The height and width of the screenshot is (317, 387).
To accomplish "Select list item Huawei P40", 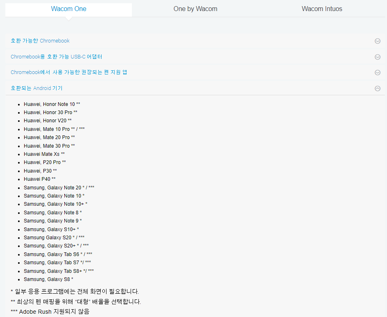I will coord(40,179).
